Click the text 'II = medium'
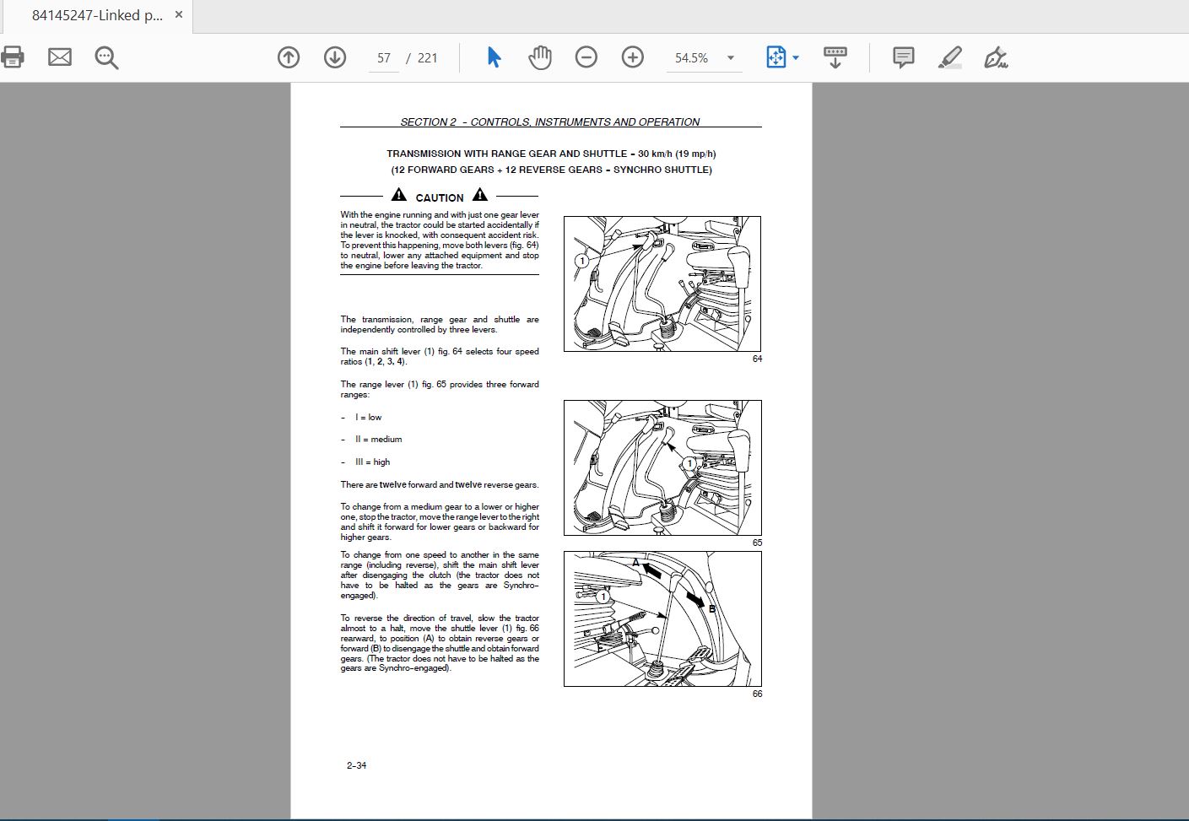Image resolution: width=1189 pixels, height=821 pixels. click(379, 439)
